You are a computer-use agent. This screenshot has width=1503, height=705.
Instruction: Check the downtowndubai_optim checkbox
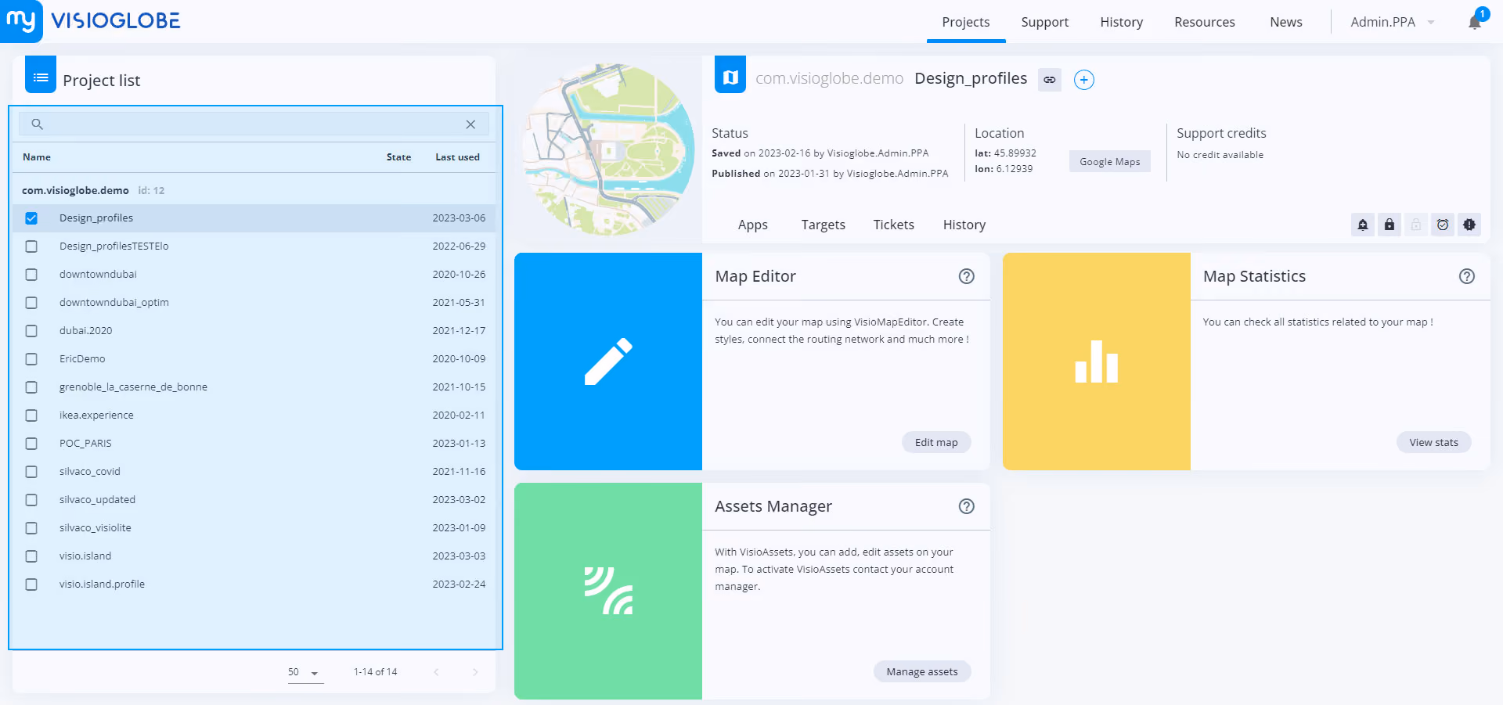tap(31, 303)
